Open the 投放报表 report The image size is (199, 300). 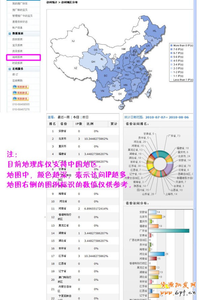tap(17, 39)
